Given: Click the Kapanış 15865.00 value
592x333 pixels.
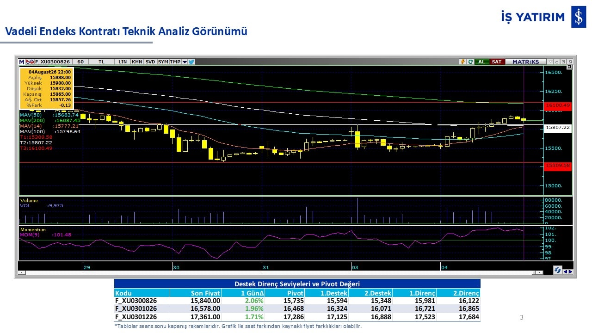Looking at the screenshot, I should (60, 94).
